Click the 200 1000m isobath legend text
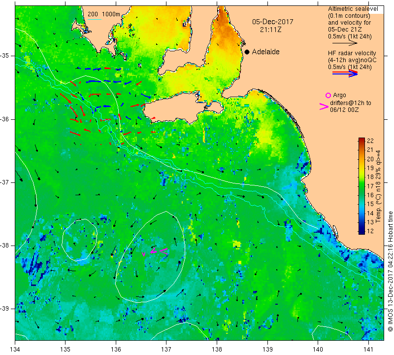The height and width of the screenshot is (355, 394). point(104,14)
